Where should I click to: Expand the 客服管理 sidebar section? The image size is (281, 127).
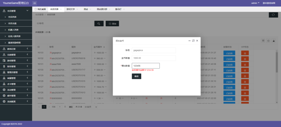click(x=16, y=78)
